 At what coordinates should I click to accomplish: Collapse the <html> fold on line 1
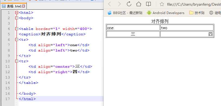click(x=17, y=13)
